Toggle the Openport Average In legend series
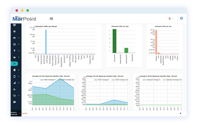This screenshot has width=198, height=123. [x=151, y=80]
